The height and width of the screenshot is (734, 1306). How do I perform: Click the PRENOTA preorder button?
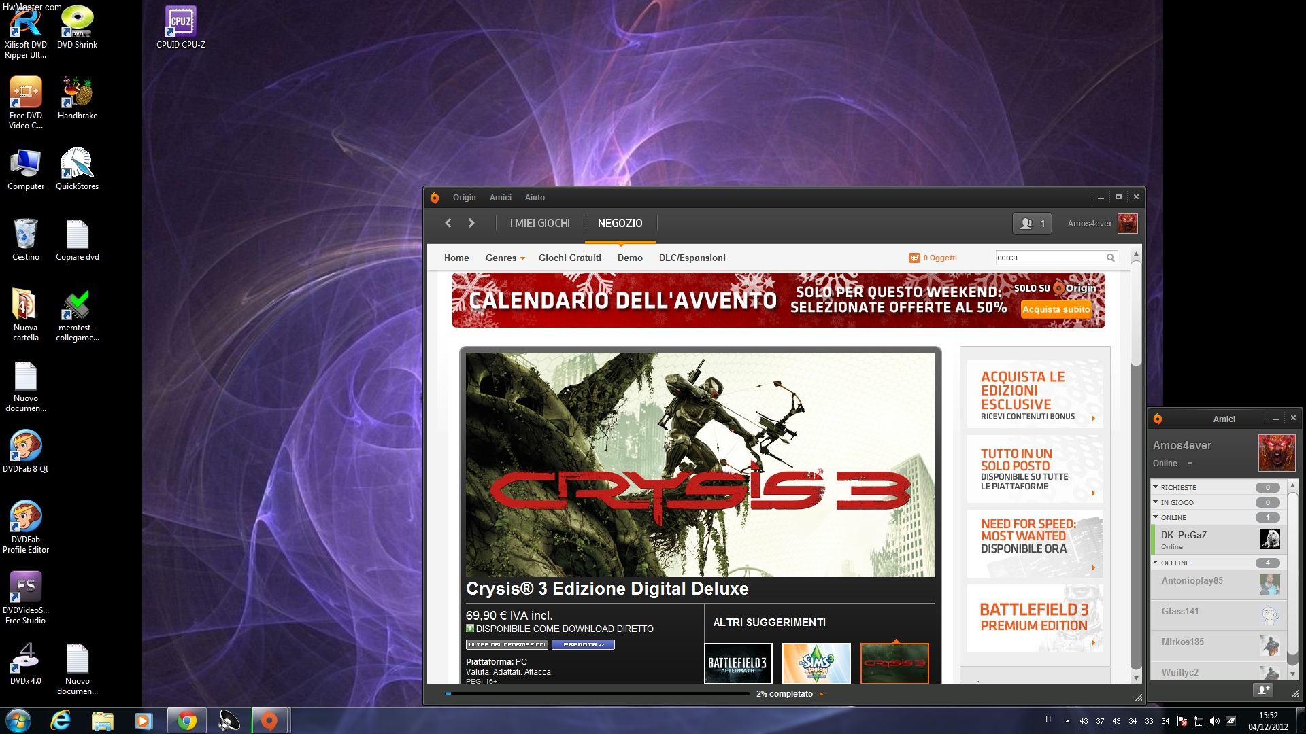pyautogui.click(x=583, y=644)
